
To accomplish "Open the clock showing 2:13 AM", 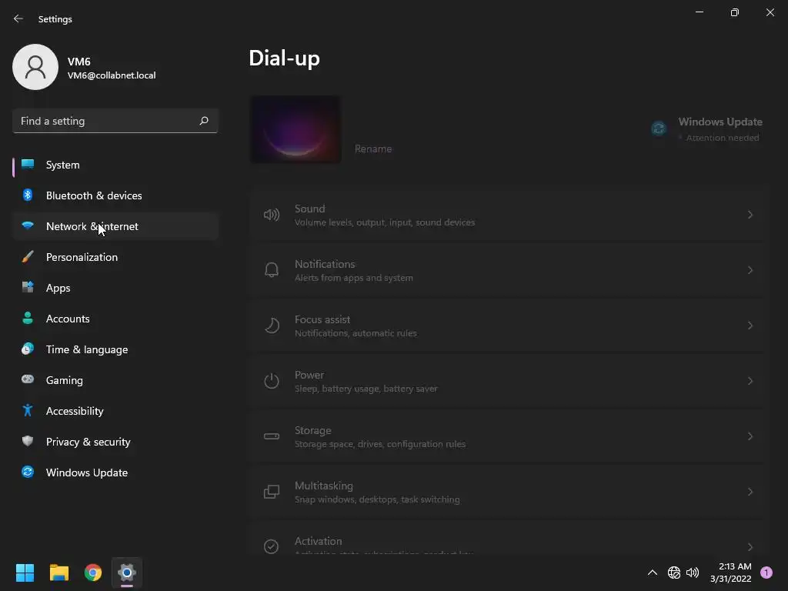I will point(731,573).
